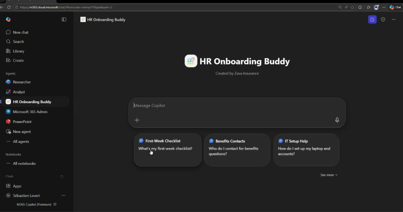Open the PowerPoint agent
This screenshot has width=403, height=212.
point(22,122)
